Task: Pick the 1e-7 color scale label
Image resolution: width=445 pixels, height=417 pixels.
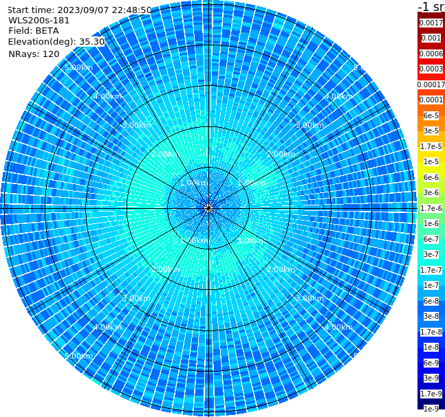Action: (431, 285)
